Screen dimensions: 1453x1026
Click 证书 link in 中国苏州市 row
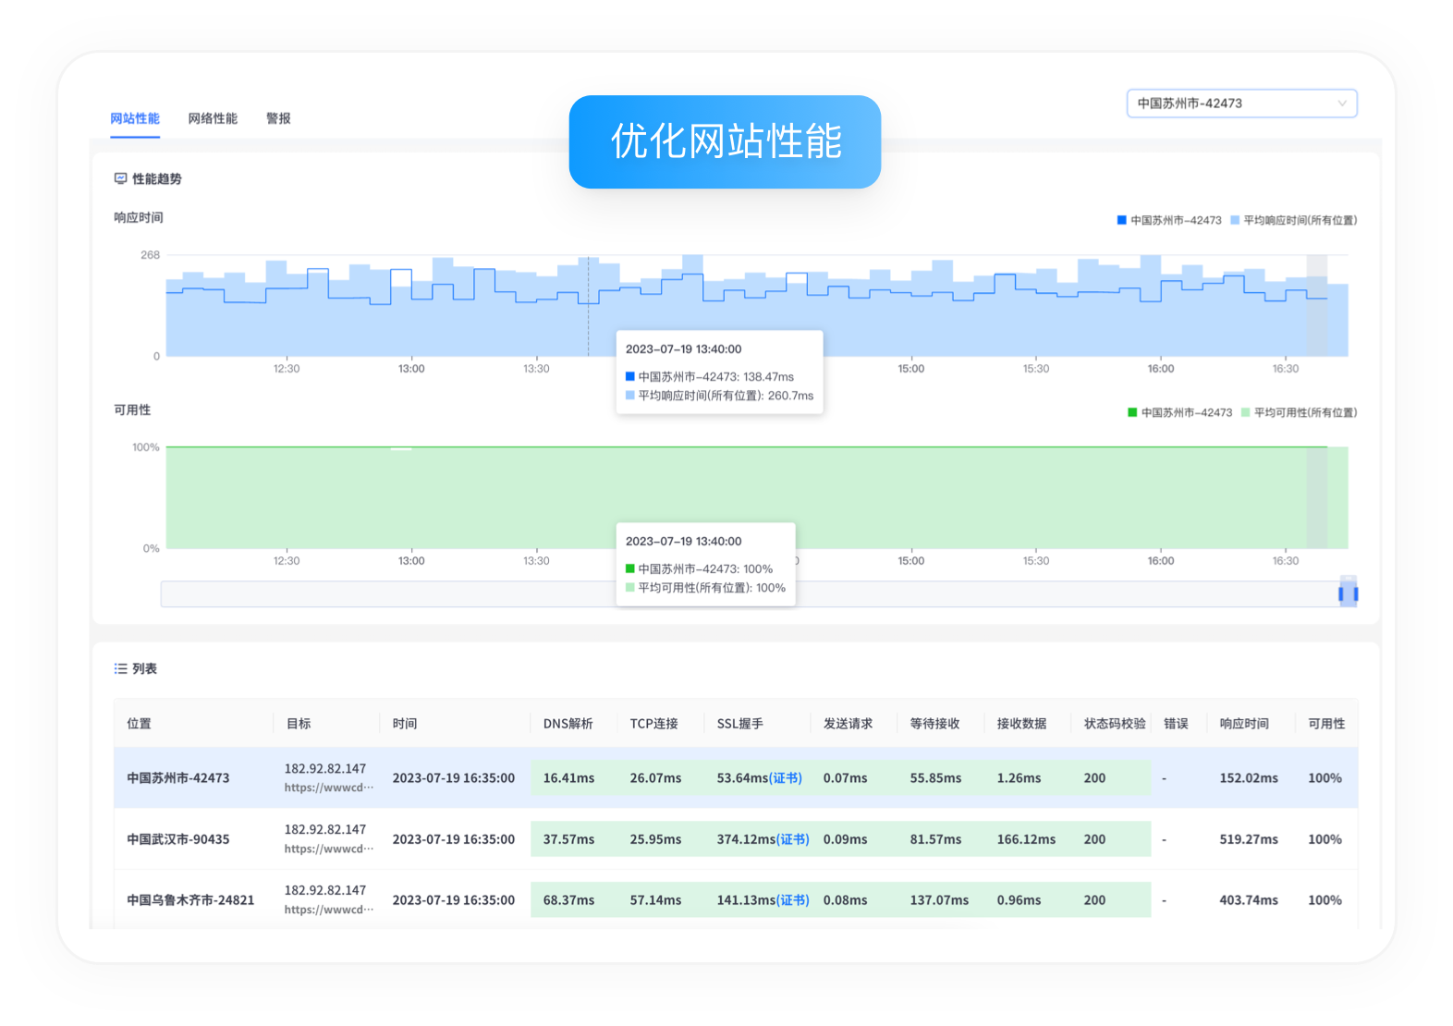point(786,778)
